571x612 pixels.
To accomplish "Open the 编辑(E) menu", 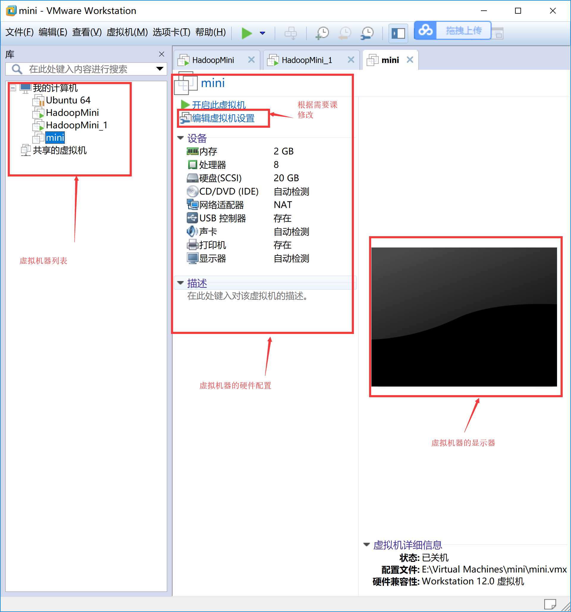I will pyautogui.click(x=53, y=32).
